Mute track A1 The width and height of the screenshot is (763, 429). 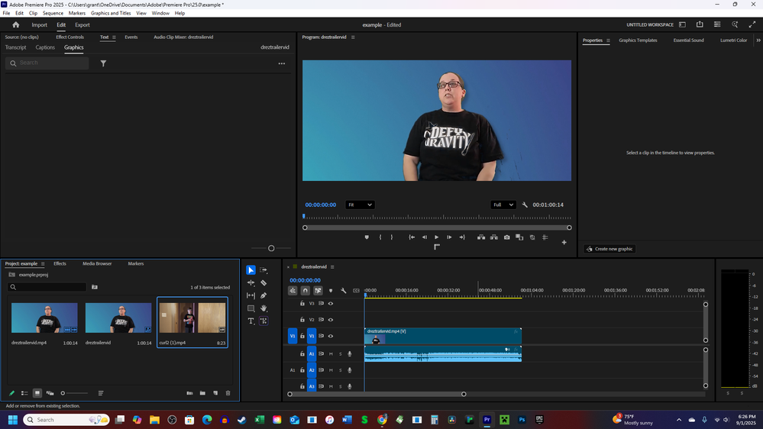point(331,354)
